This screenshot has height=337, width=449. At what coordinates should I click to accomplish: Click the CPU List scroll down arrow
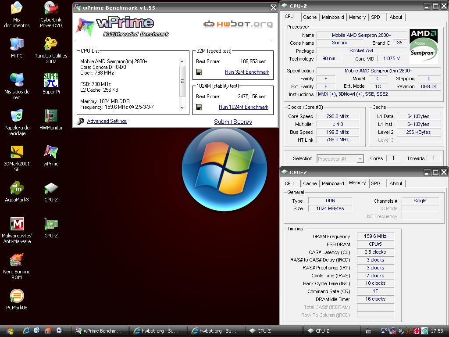[182, 108]
